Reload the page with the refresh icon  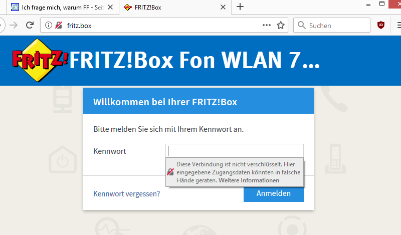[30, 25]
